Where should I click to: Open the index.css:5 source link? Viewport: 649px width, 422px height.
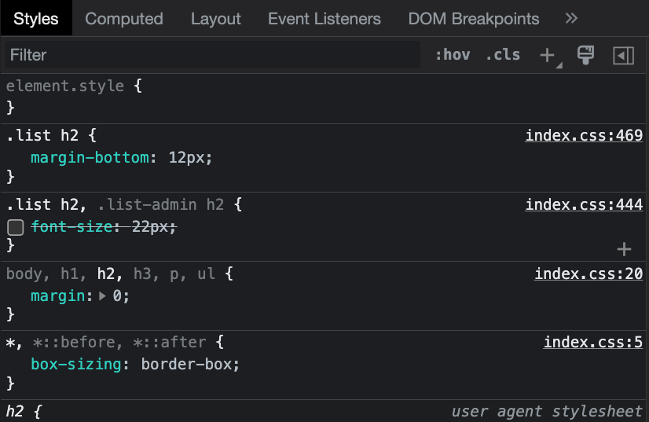tap(592, 343)
